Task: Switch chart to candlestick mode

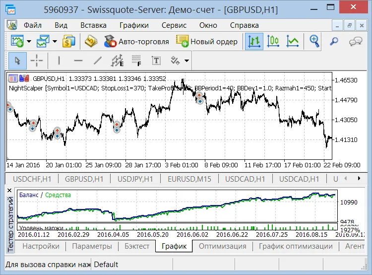Action: pos(273,42)
